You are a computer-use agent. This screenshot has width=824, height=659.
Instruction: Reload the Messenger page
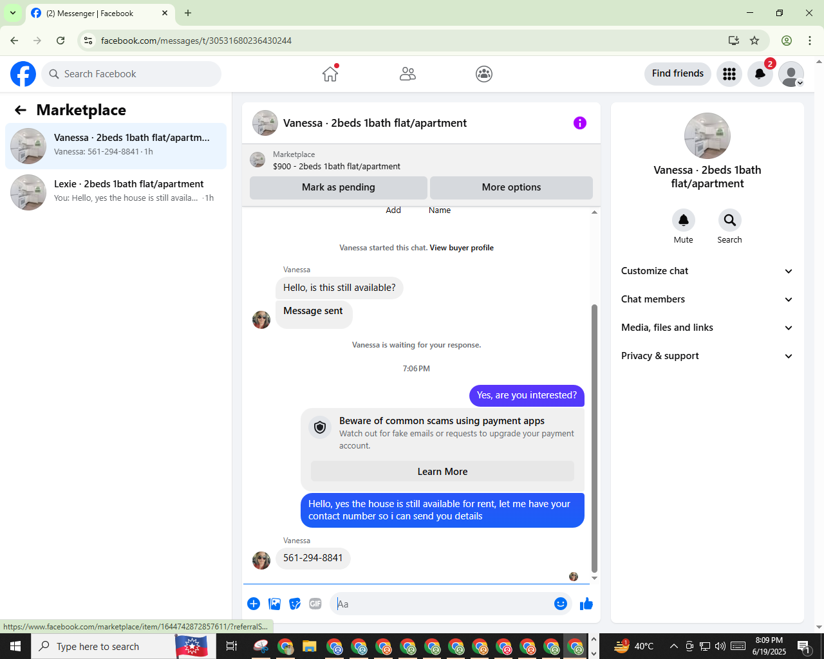61,41
